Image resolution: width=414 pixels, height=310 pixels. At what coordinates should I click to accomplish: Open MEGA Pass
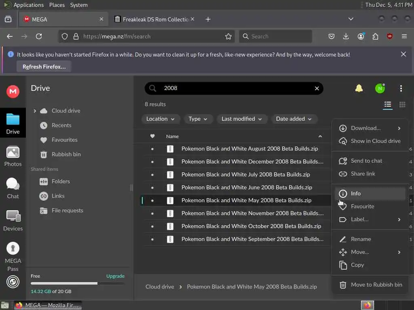[x=13, y=256]
